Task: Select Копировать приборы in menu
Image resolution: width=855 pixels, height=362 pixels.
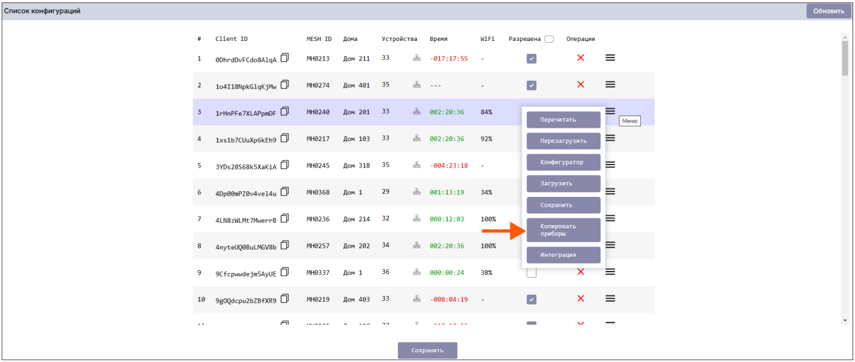Action: coord(563,230)
